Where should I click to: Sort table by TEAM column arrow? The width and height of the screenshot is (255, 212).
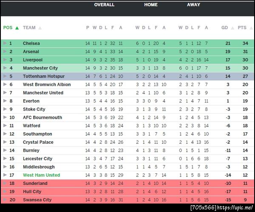pos(40,28)
